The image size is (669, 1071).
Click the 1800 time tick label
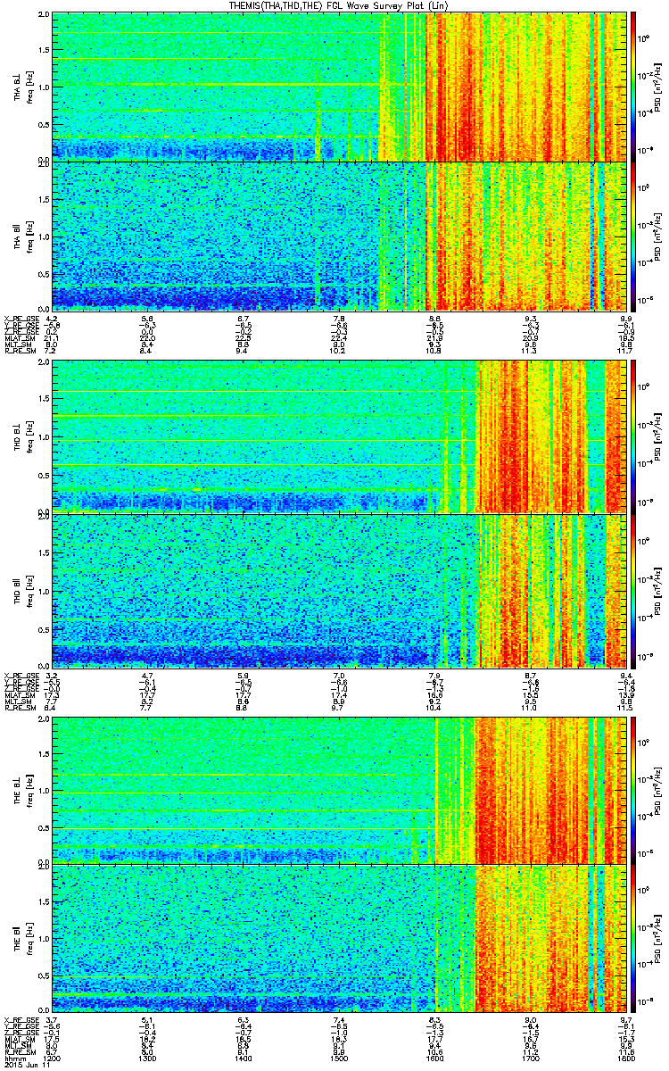point(626,1059)
